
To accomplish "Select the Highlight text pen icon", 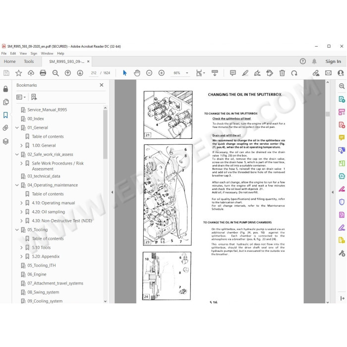I will pyautogui.click(x=245, y=73).
